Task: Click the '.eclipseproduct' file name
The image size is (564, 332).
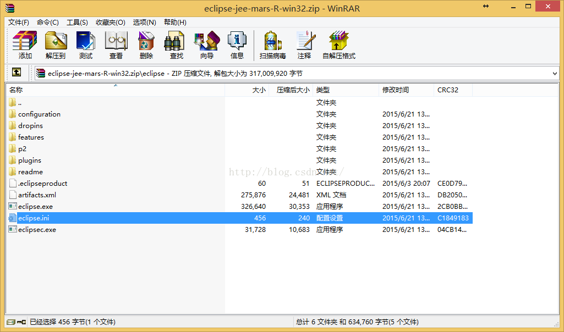Action: [x=42, y=183]
